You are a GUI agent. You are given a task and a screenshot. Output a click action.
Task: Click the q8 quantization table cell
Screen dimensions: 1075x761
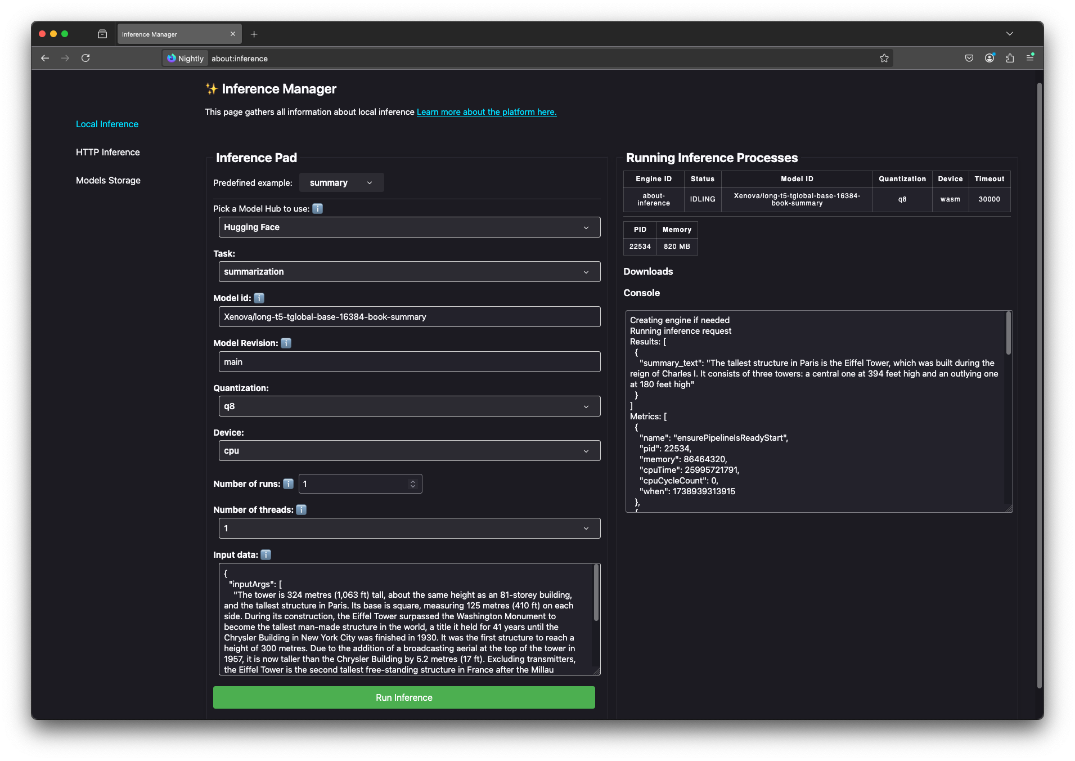(902, 199)
